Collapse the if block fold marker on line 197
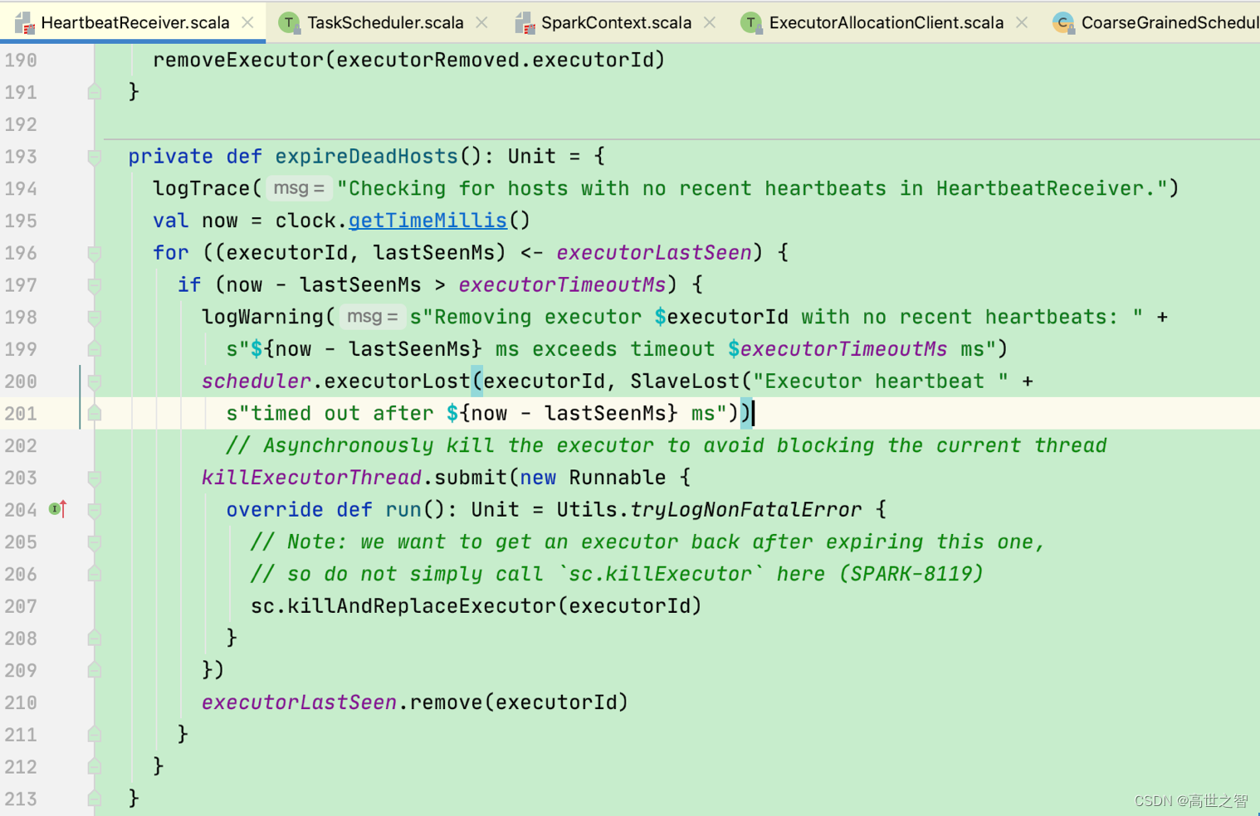The width and height of the screenshot is (1260, 816). click(95, 285)
